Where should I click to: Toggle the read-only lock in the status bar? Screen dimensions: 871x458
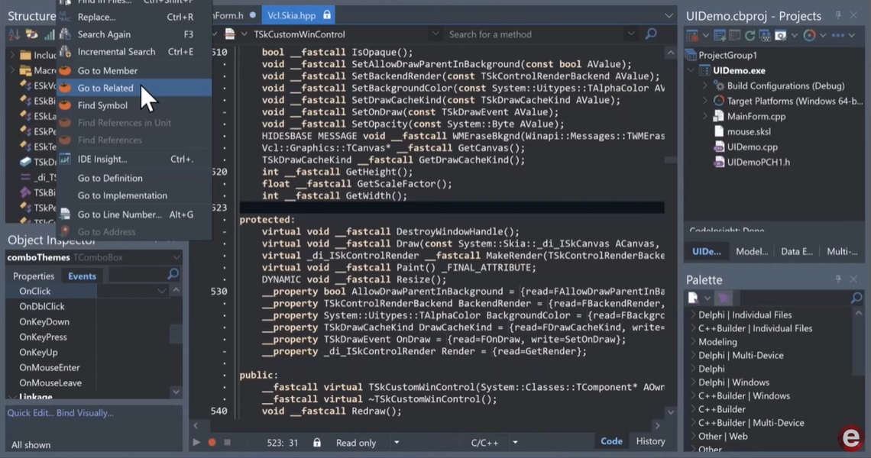click(x=317, y=441)
